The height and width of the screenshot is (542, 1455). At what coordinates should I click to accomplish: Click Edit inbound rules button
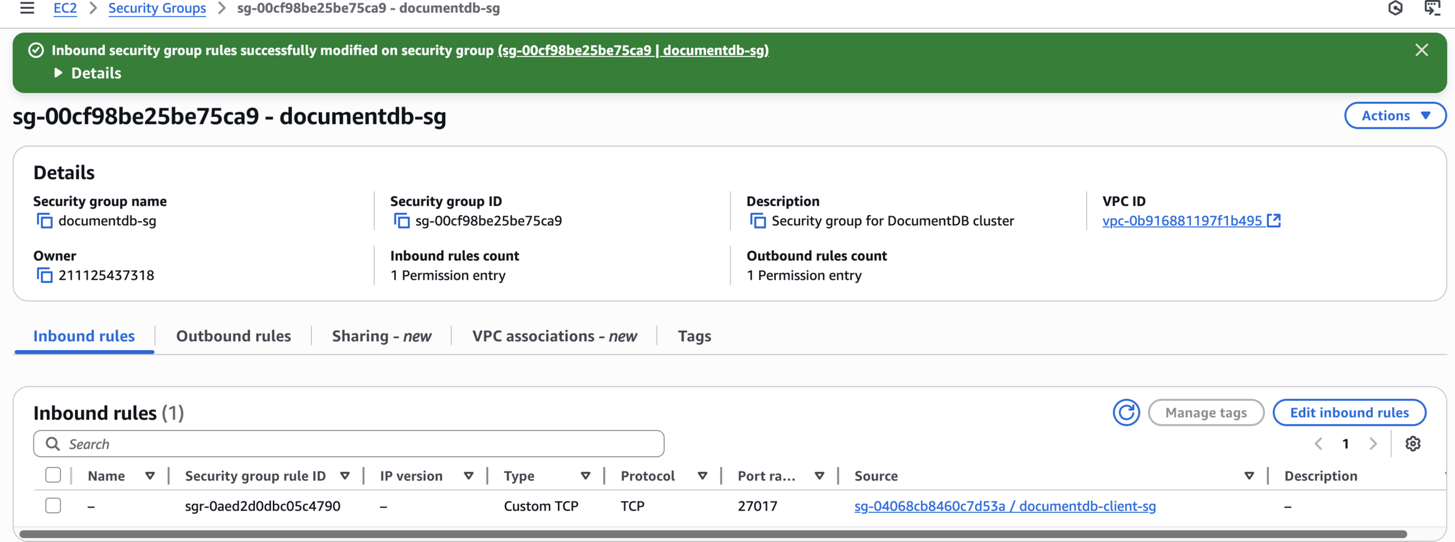[x=1349, y=413]
